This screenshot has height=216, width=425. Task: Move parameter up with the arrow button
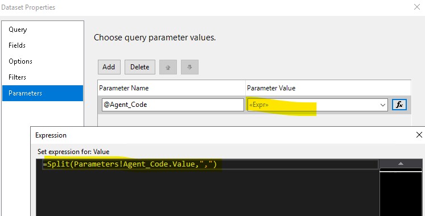[168, 67]
